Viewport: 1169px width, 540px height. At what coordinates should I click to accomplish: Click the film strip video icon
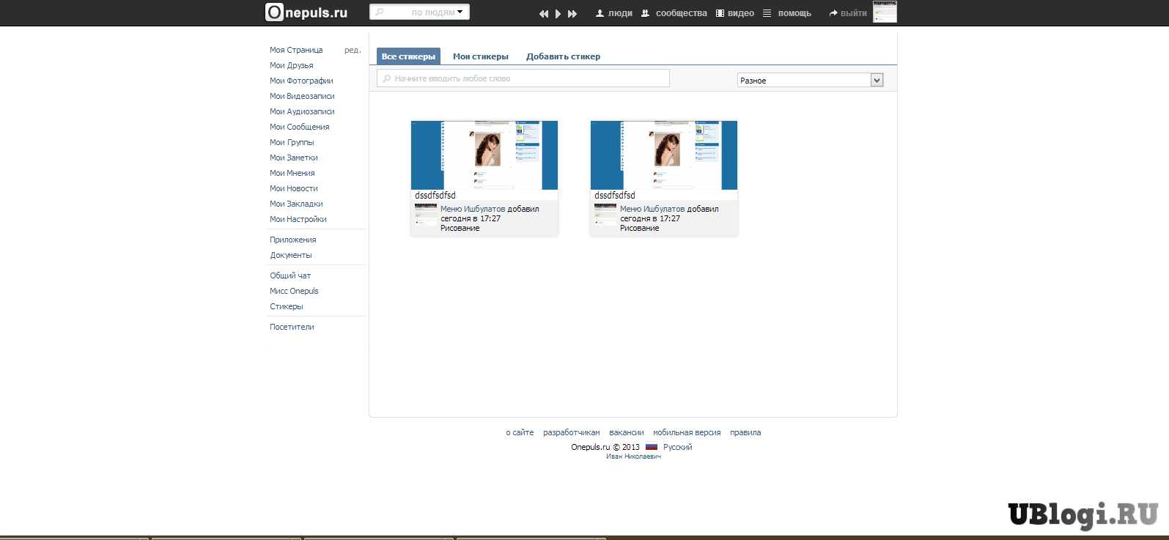pyautogui.click(x=720, y=13)
